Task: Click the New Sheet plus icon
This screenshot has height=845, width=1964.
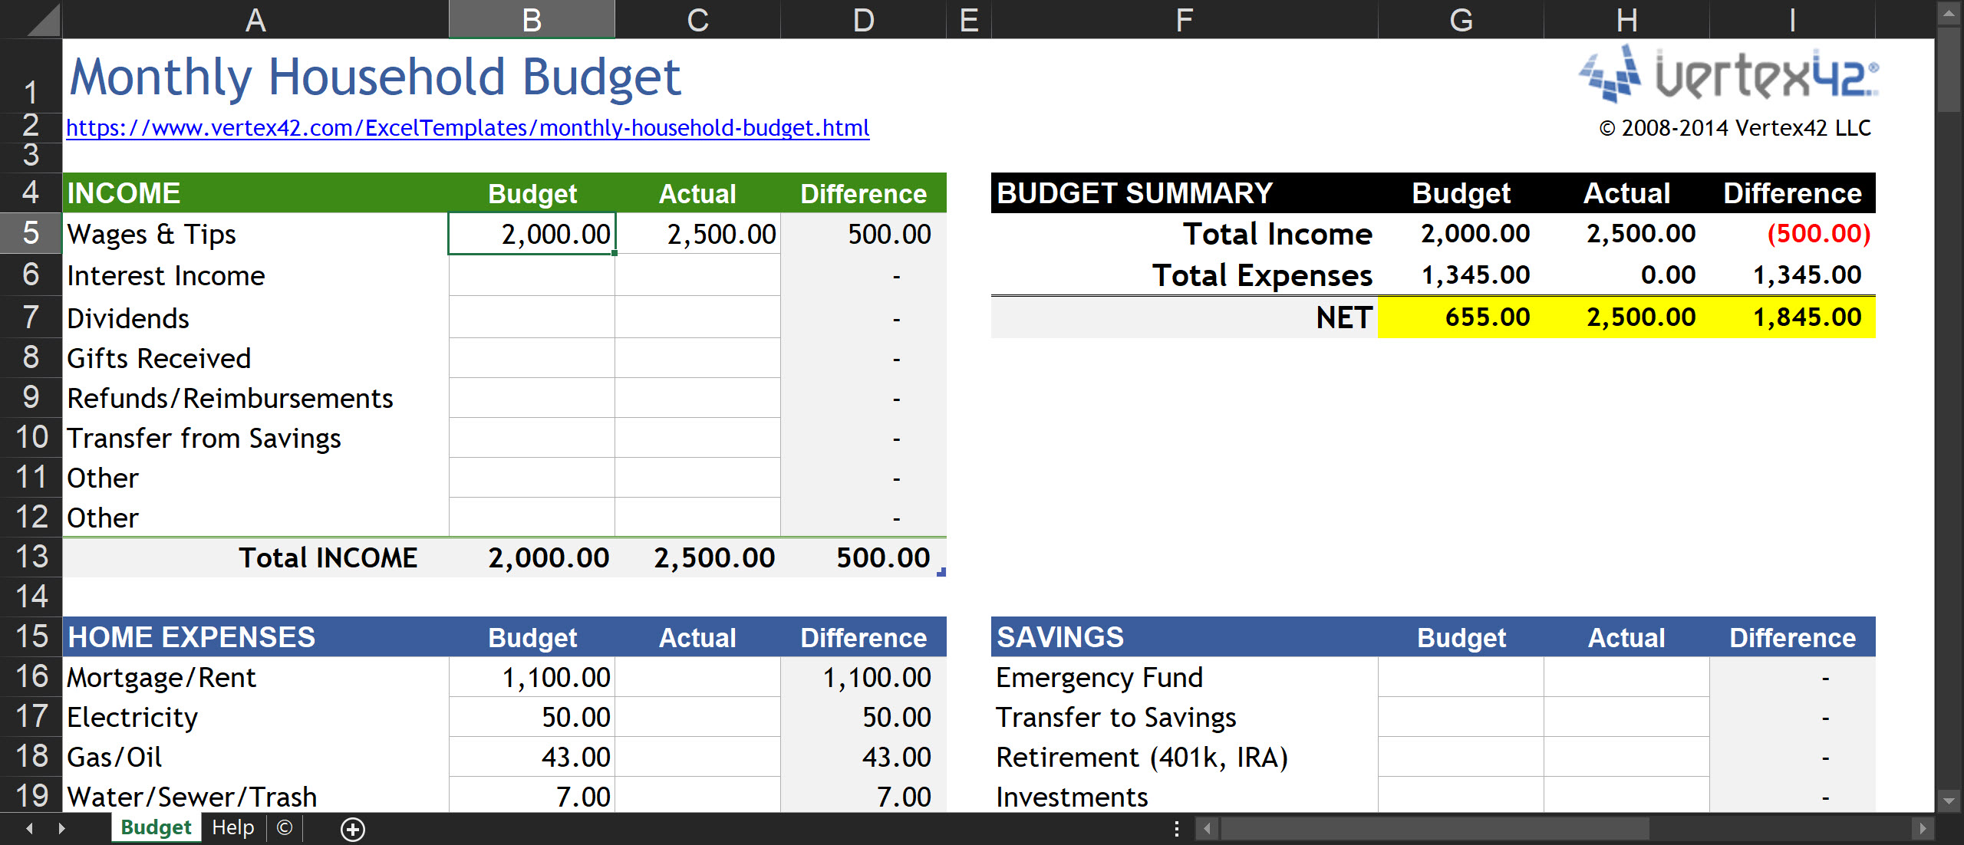Action: pyautogui.click(x=353, y=829)
